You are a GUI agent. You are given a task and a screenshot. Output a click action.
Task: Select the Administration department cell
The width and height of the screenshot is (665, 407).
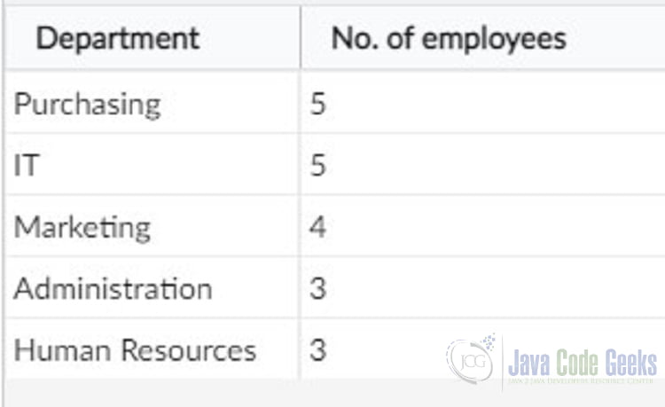pyautogui.click(x=153, y=287)
